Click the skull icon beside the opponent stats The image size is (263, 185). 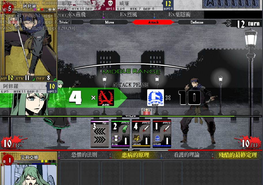click(x=110, y=3)
